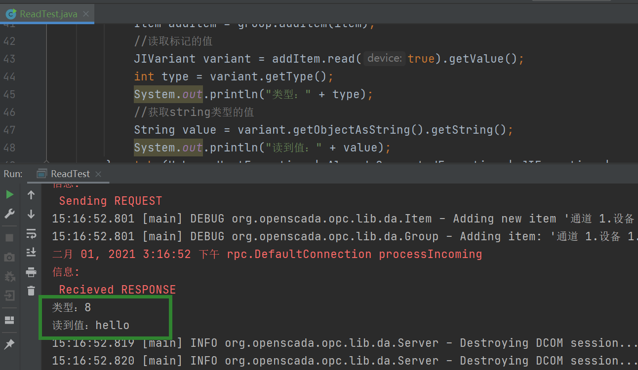638x370 pixels.
Task: Click the 'Sending REQUEST' console line
Action: click(111, 201)
